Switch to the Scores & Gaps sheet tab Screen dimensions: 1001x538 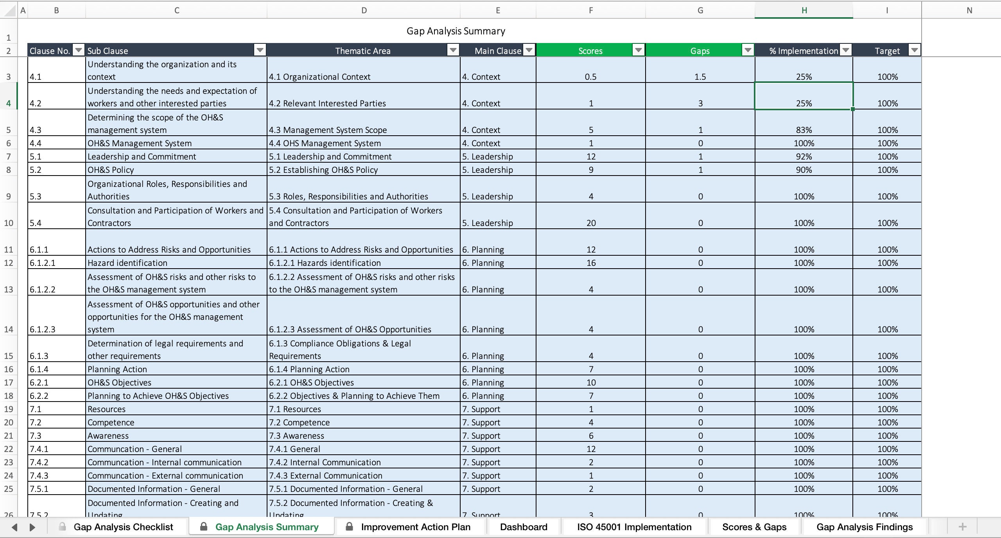(x=754, y=527)
